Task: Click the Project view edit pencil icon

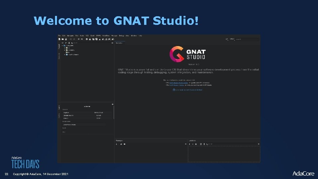Action: (x=66, y=43)
